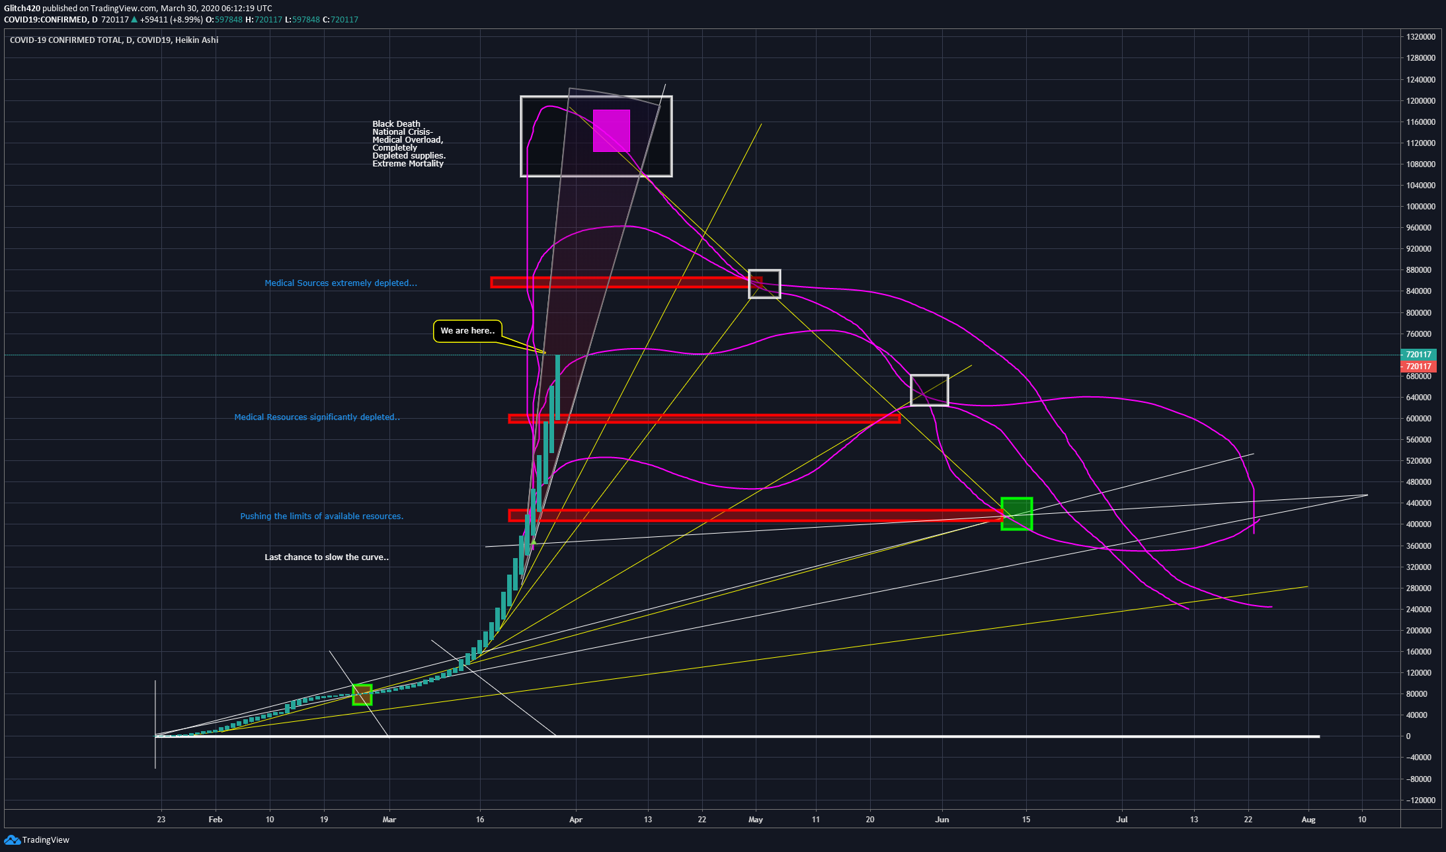The image size is (1446, 852).
Task: Select the small green box on late-February candles
Action: pos(362,694)
